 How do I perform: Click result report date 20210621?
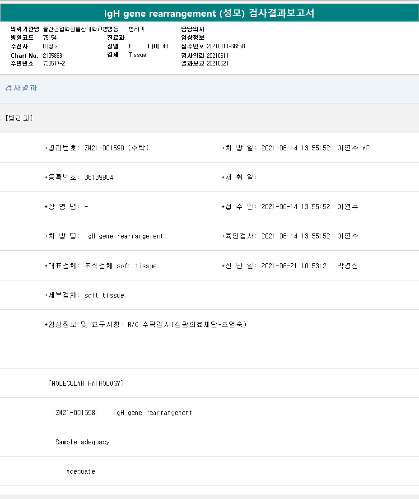(217, 63)
